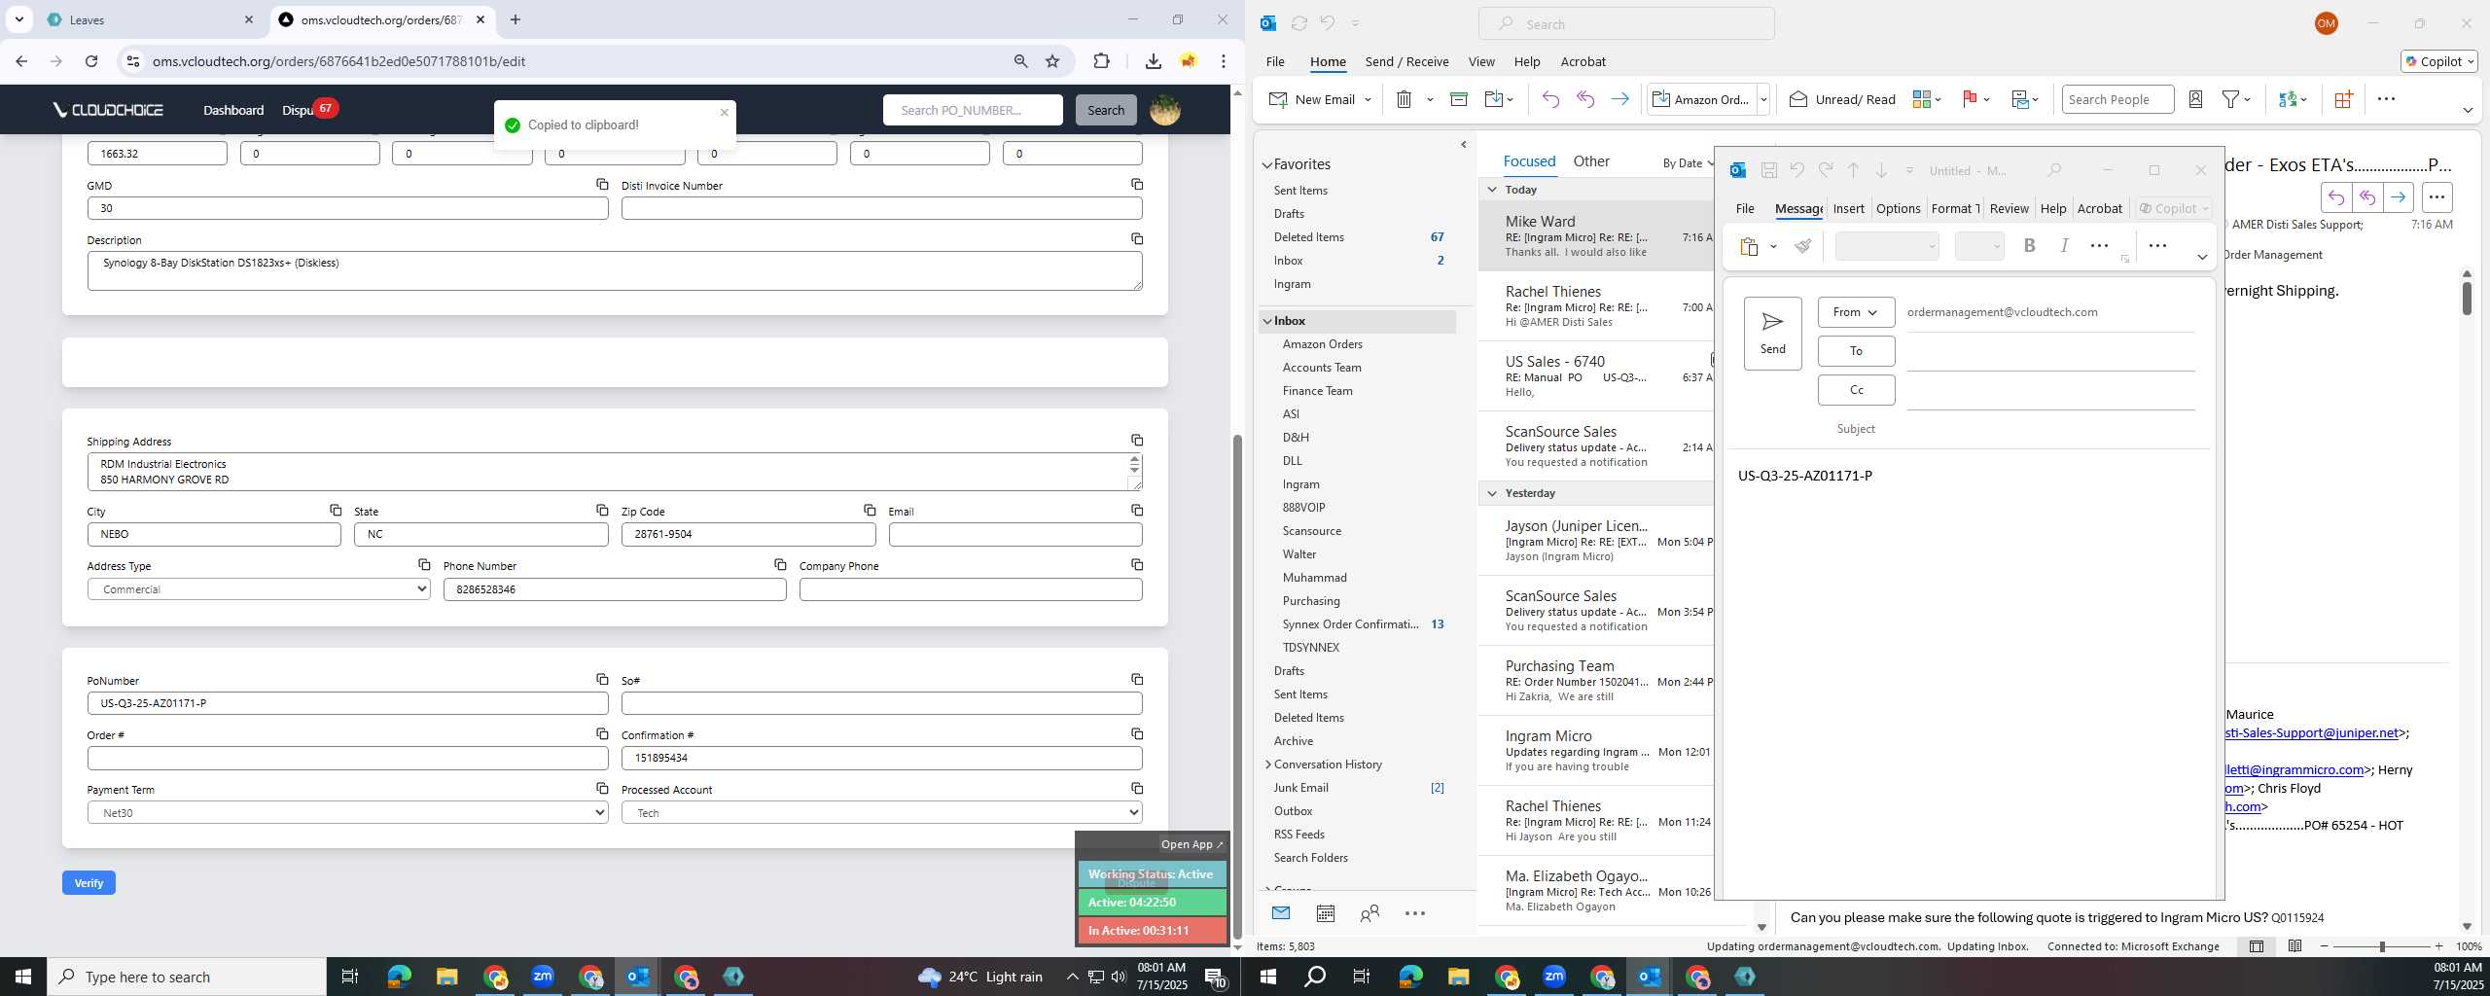Open the Address Type dropdown
Image resolution: width=2490 pixels, height=996 pixels.
click(x=259, y=589)
